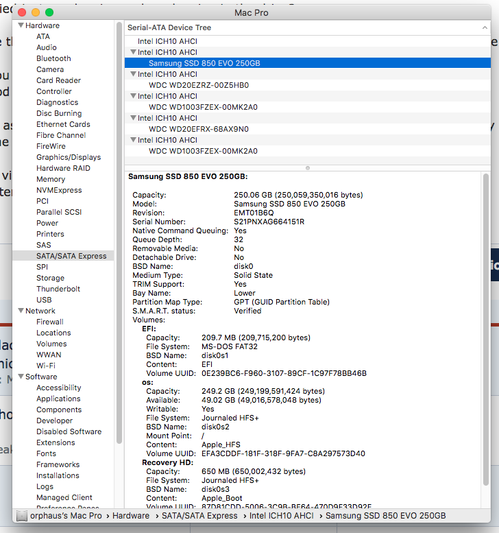Select Audio in the sidebar
Screen dimensions: 499x533
point(47,47)
